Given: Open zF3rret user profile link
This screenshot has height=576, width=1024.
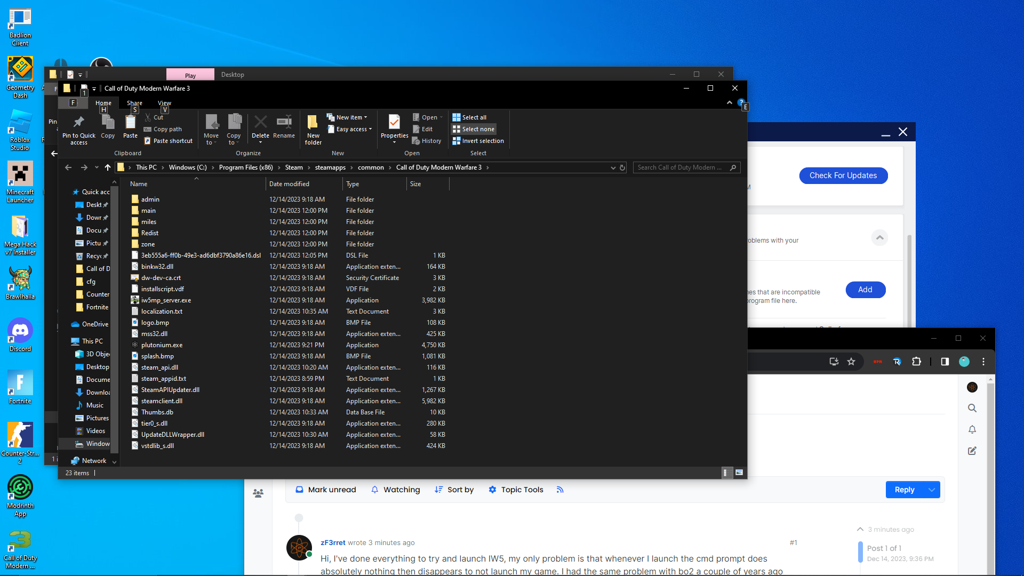Looking at the screenshot, I should point(333,542).
